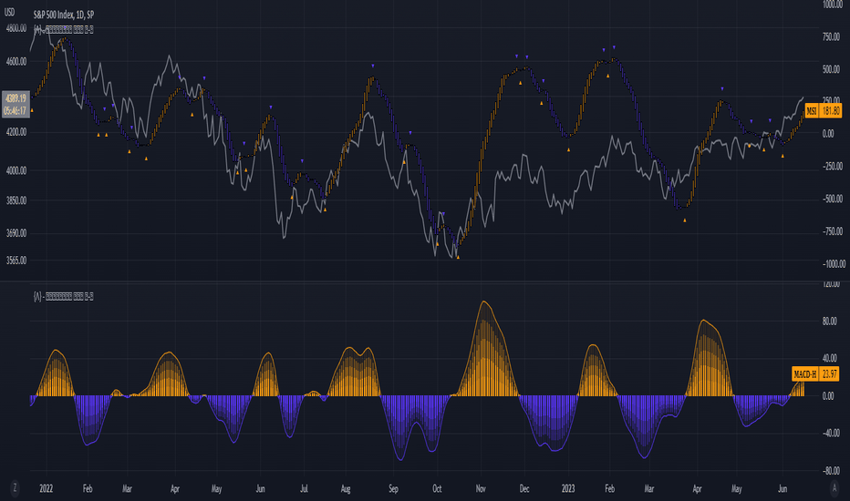Click the Aug label on the time axis
This screenshot has height=501, width=850.
[x=346, y=488]
